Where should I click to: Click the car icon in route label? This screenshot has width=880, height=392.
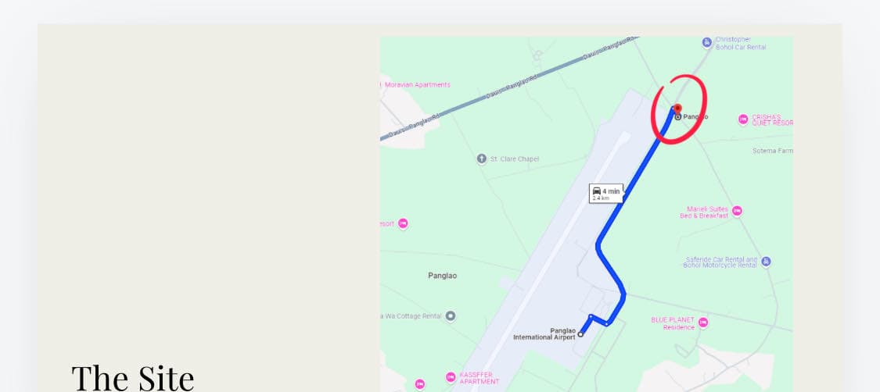click(x=597, y=191)
